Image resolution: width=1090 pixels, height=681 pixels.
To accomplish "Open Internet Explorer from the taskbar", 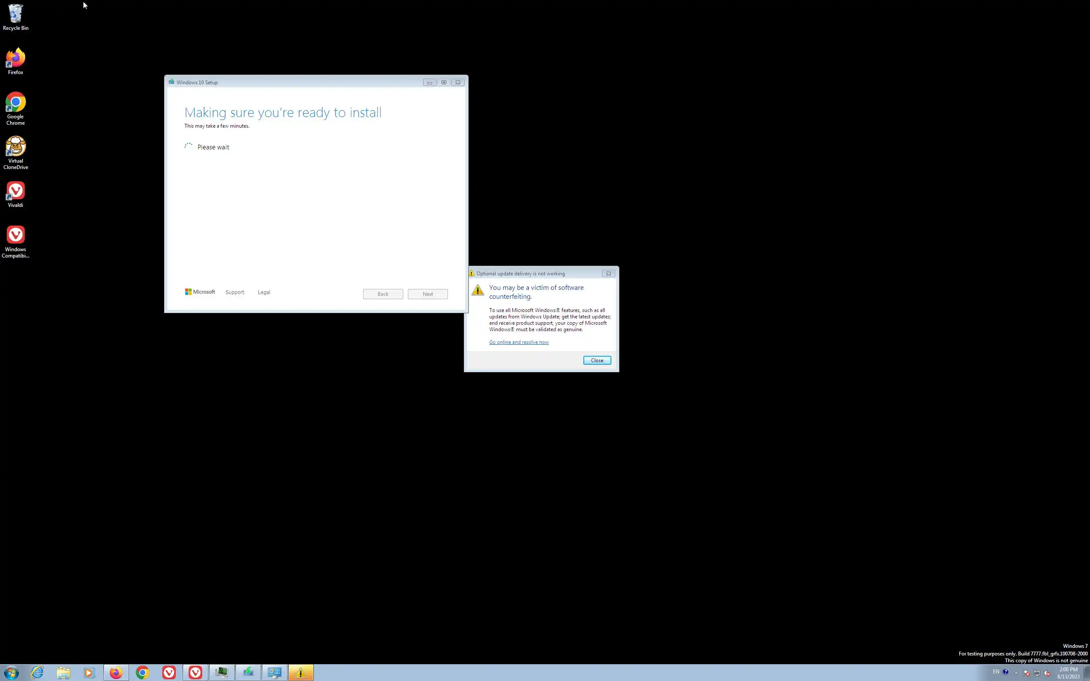I will 37,672.
